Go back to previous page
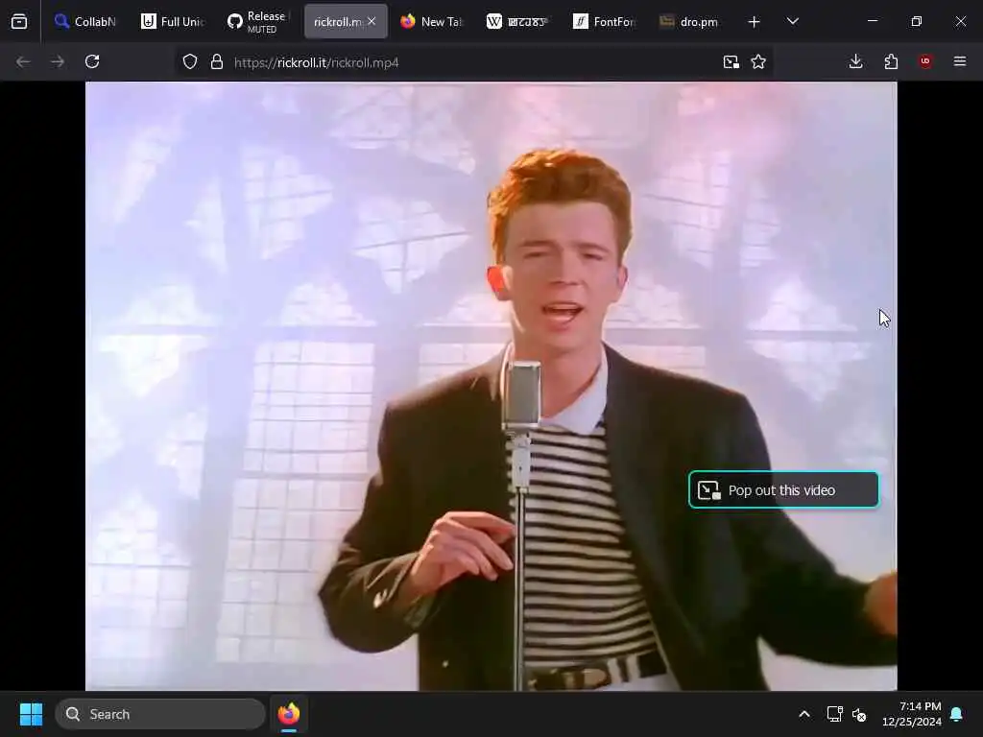983x737 pixels. [x=23, y=61]
